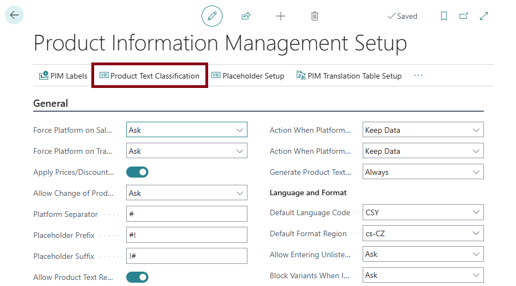This screenshot has height=286, width=516.
Task: Open Placeholder Setup action
Action: point(248,76)
